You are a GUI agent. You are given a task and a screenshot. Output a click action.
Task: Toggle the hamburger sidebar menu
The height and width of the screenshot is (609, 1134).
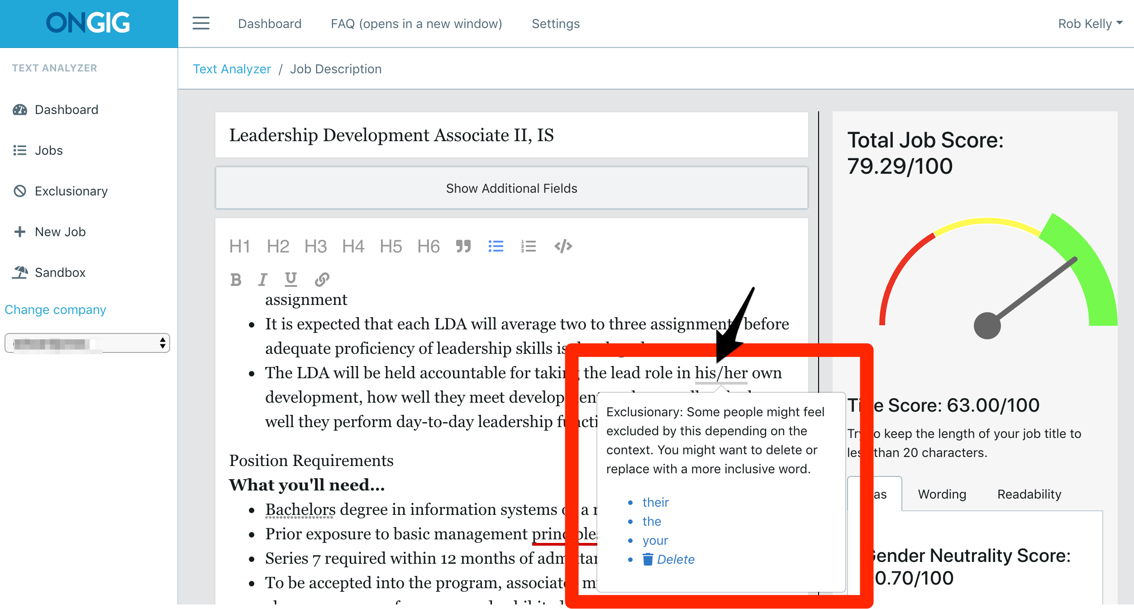pyautogui.click(x=201, y=23)
